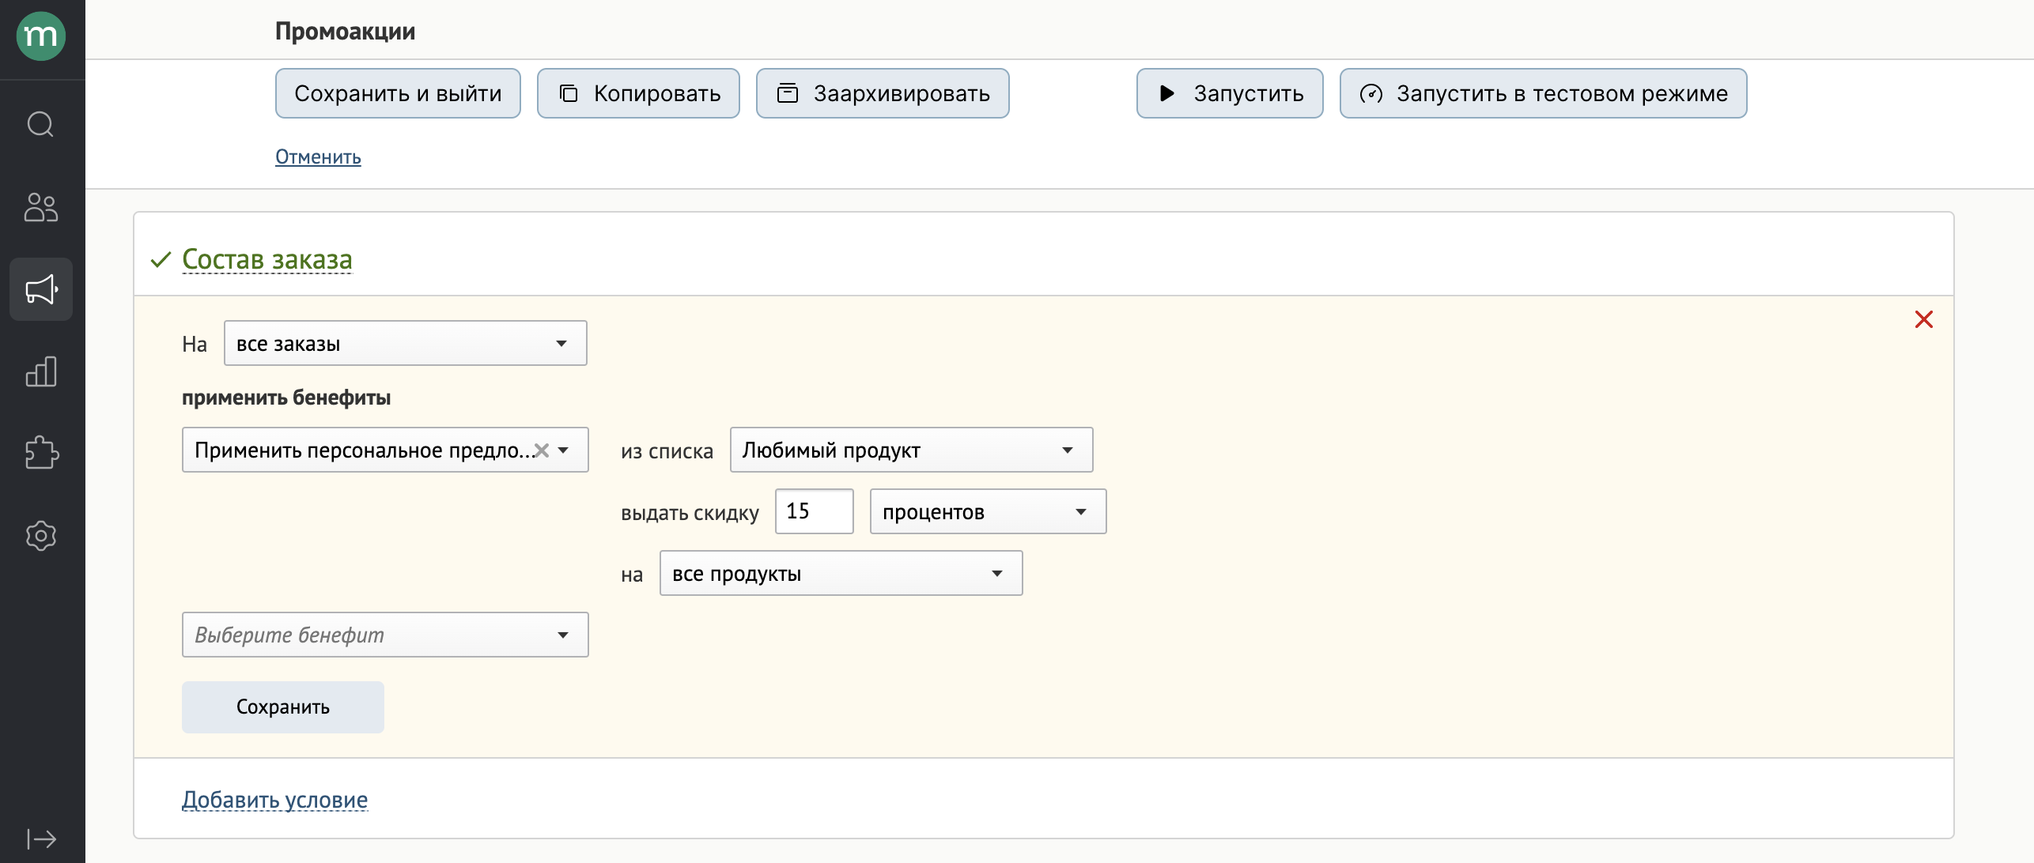Open reports bar chart icon
Viewport: 2034px width, 863px height.
41,371
